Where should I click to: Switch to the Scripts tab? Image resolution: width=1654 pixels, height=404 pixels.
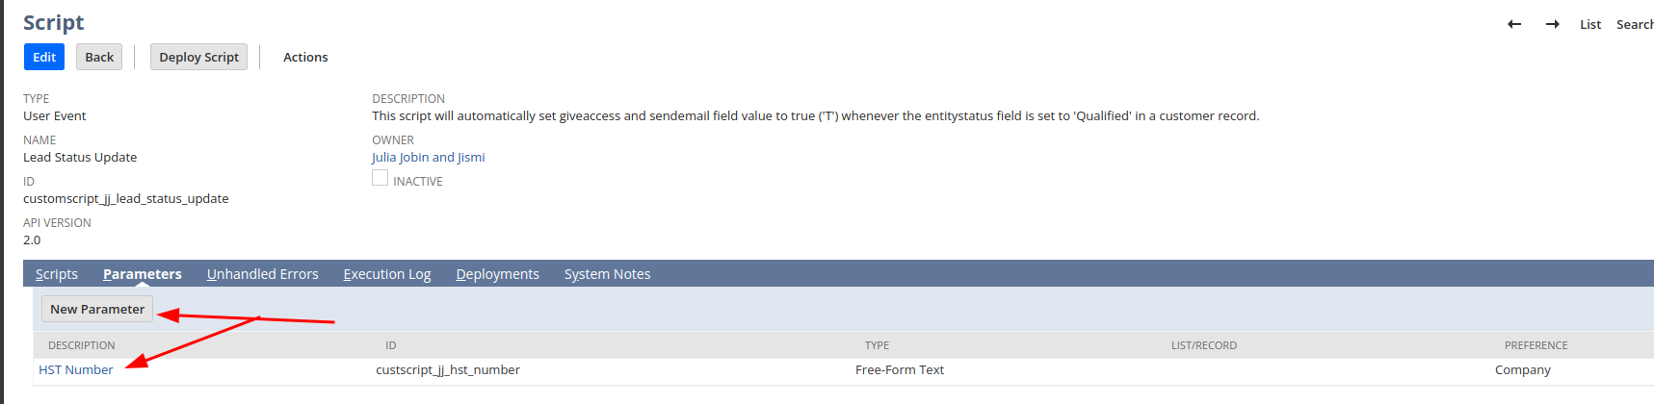click(57, 274)
